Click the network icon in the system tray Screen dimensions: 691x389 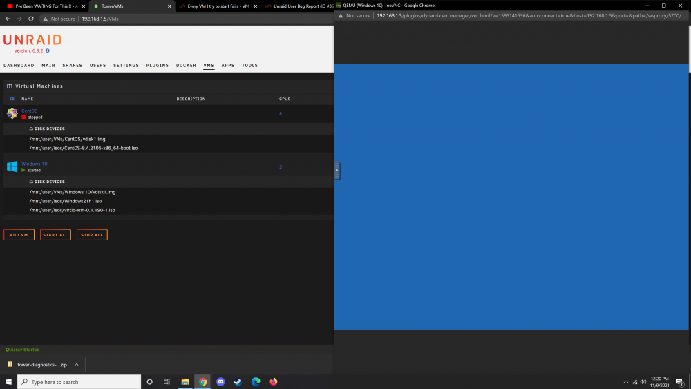pos(635,382)
